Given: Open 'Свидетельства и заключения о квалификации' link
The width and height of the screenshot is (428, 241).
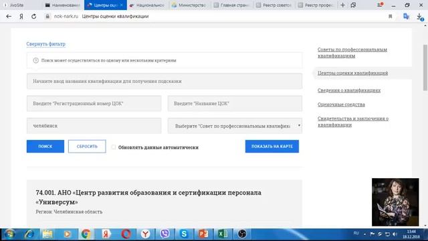Looking at the screenshot, I should [353, 122].
